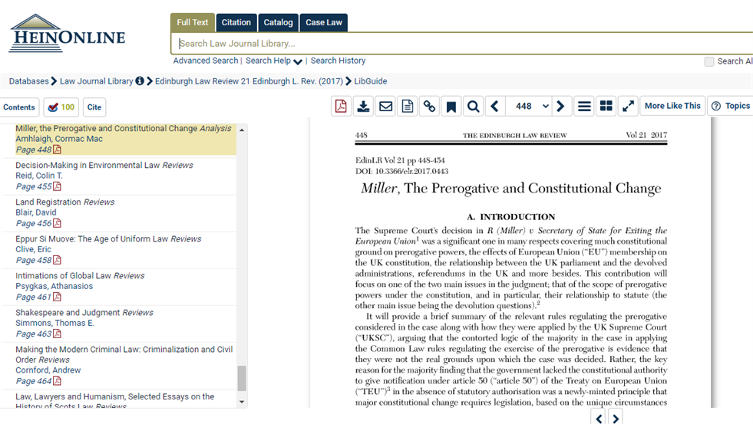Screen dimensions: 753x424
Task: Open the Search History link
Action: tap(338, 61)
